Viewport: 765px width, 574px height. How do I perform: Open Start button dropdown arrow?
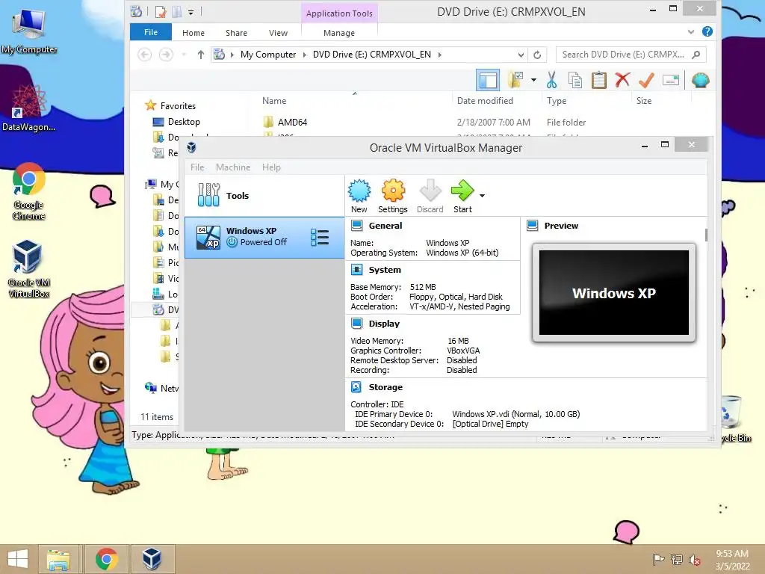[x=482, y=196]
